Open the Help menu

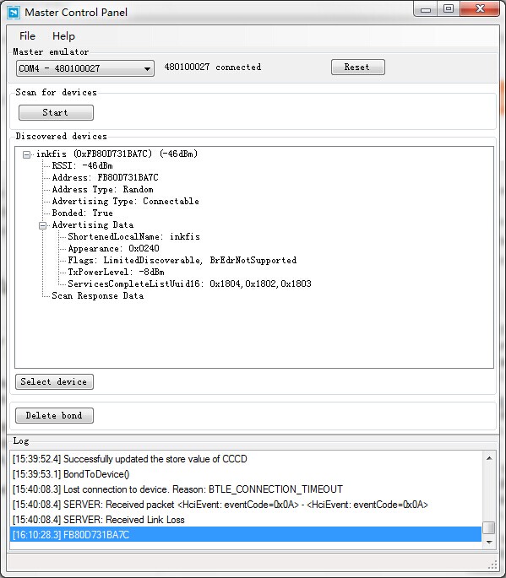pyautogui.click(x=63, y=36)
